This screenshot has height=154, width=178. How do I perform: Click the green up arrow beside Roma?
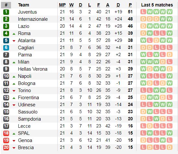(14, 34)
